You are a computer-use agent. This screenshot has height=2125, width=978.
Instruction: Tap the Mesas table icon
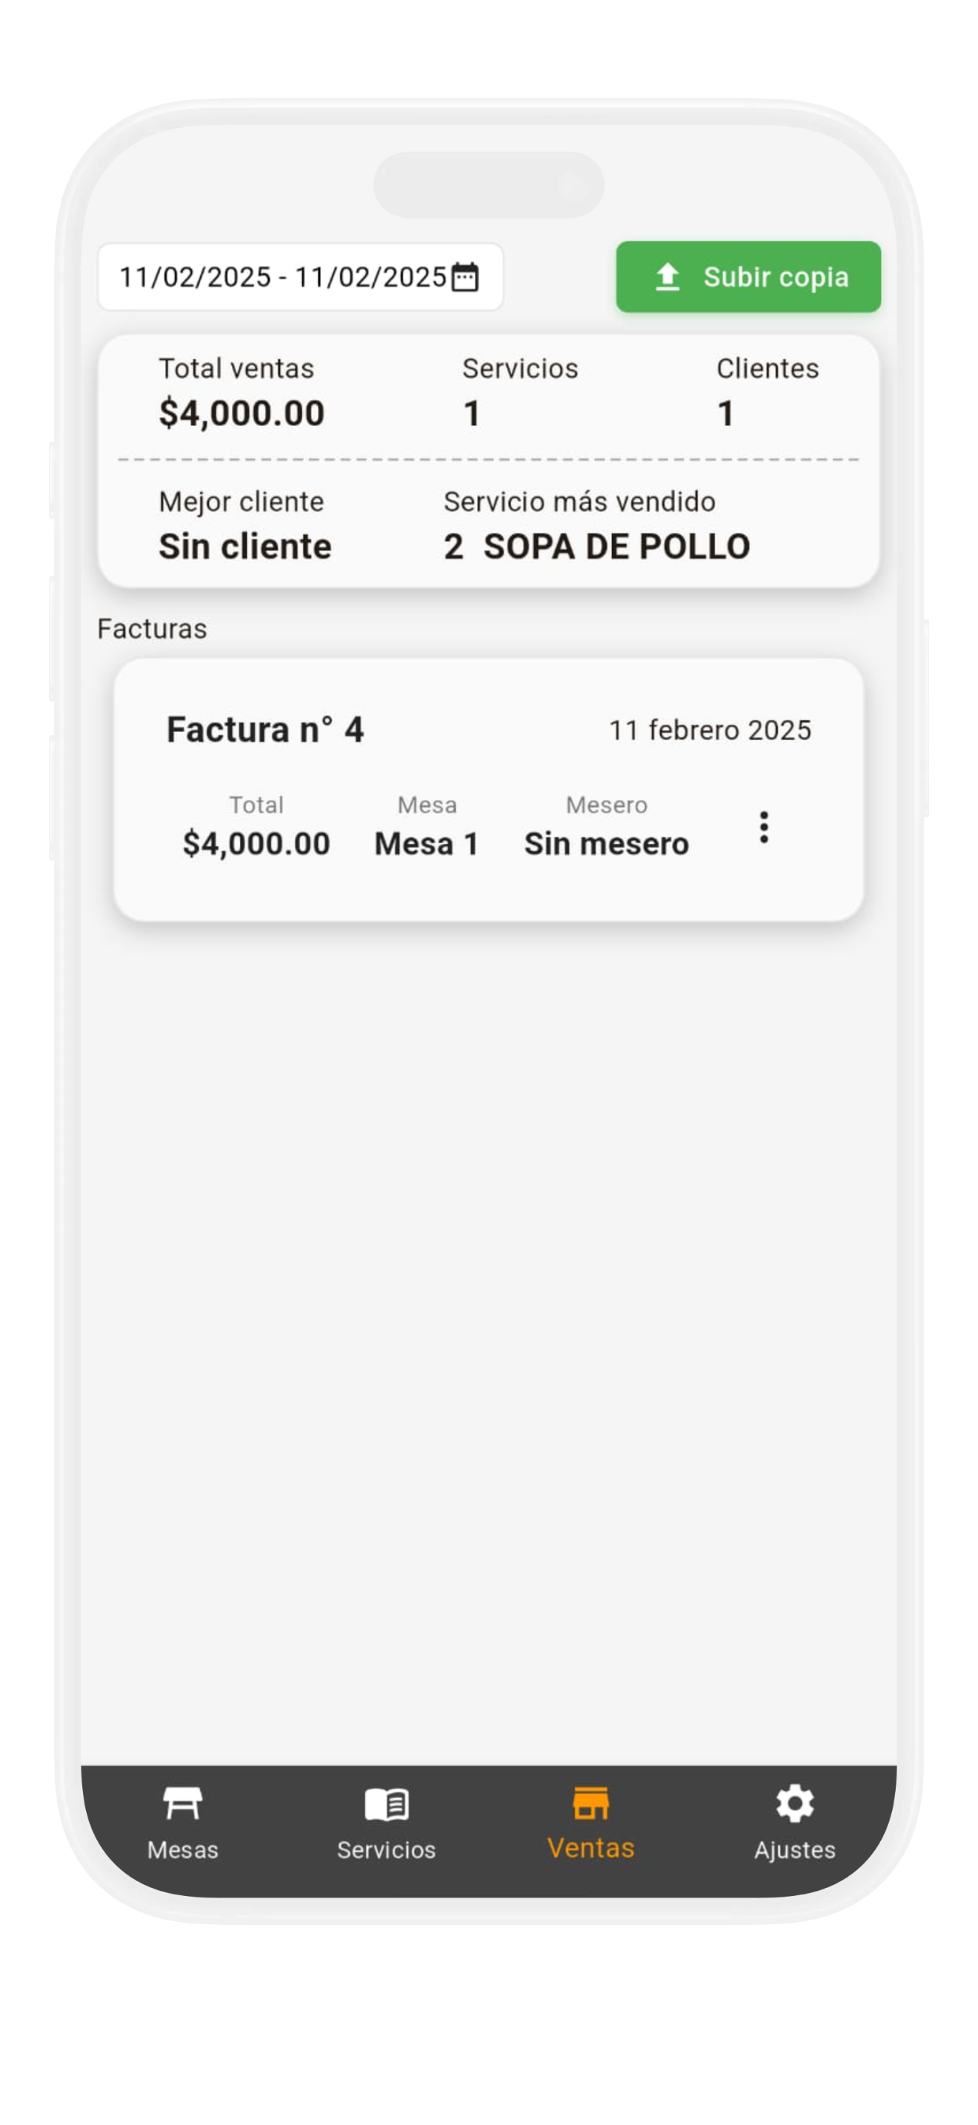tap(182, 1803)
